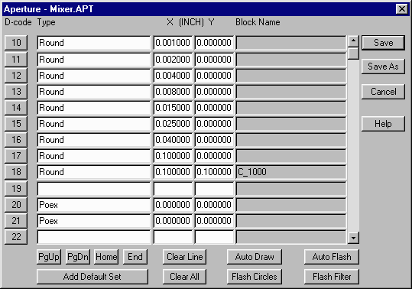Viewport: 412px width, 289px height.
Task: Click Clear All button
Action: click(x=184, y=277)
